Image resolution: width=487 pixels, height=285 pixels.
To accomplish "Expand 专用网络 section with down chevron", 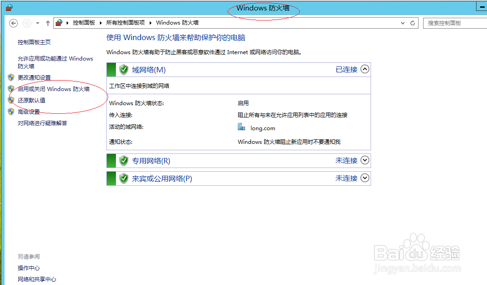I will click(365, 160).
